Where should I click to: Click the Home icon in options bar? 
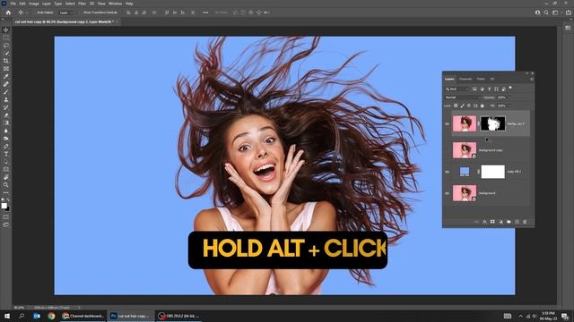click(8, 13)
